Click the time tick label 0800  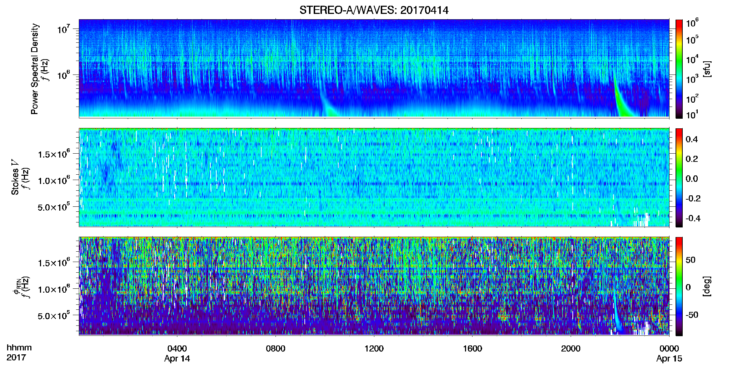pos(276,349)
